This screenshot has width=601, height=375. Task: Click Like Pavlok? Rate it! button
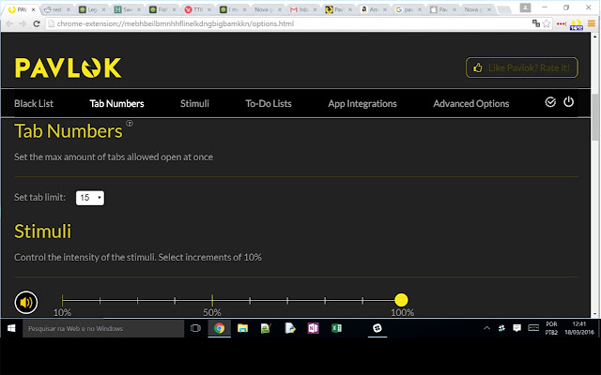coord(522,67)
